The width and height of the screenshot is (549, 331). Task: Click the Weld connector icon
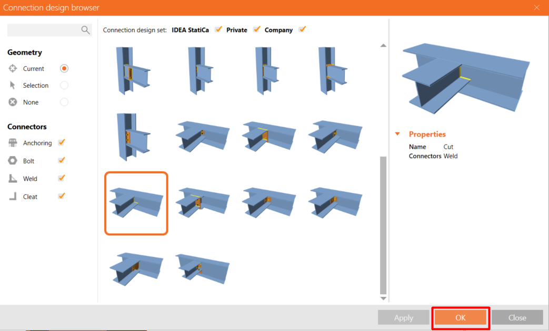13,179
